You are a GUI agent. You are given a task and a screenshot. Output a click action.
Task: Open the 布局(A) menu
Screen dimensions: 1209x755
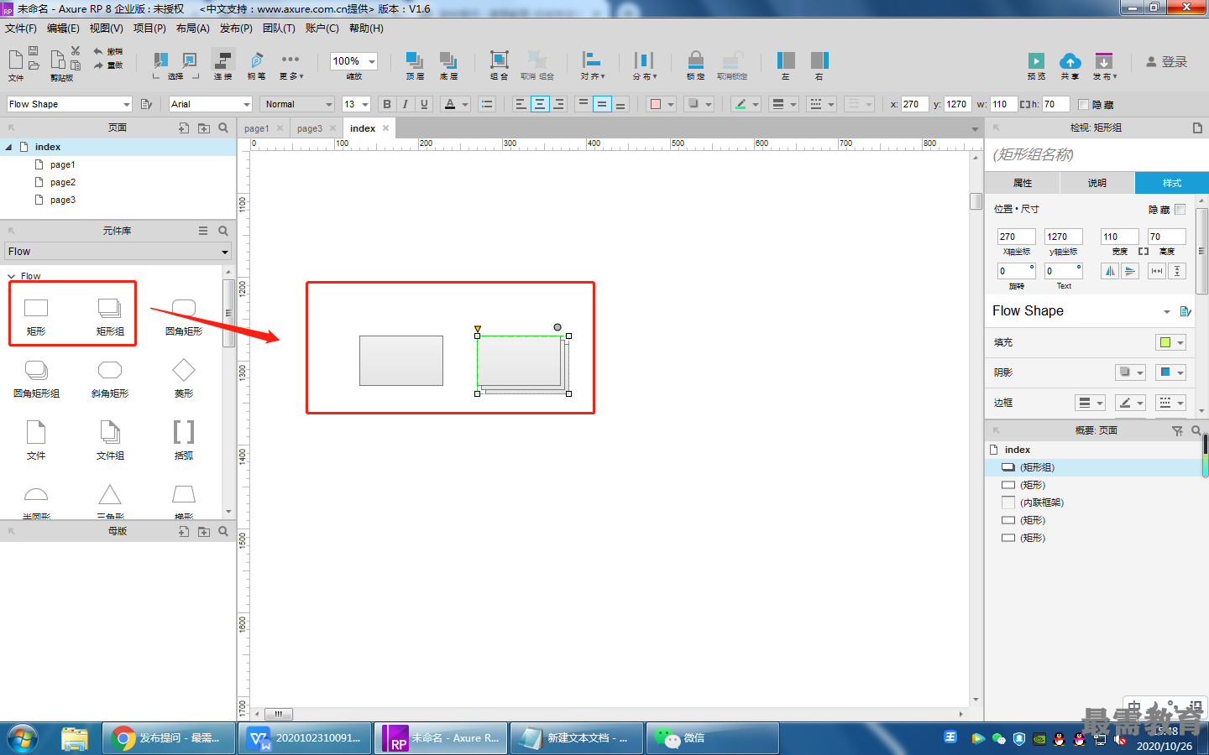(x=193, y=29)
